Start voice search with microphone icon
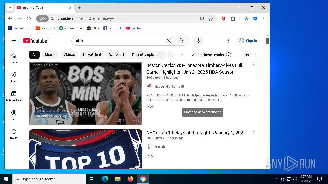The image size is (328, 184). (x=198, y=41)
